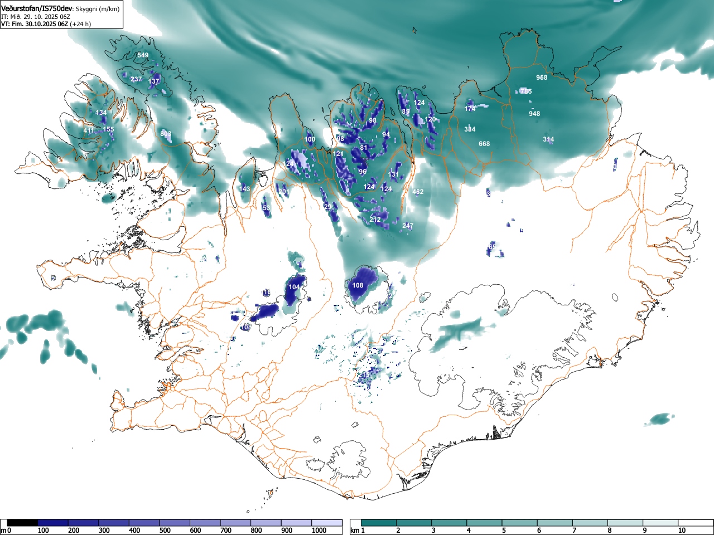
Task: Select the pale lavender swatch above 1000
Action: click(327, 523)
